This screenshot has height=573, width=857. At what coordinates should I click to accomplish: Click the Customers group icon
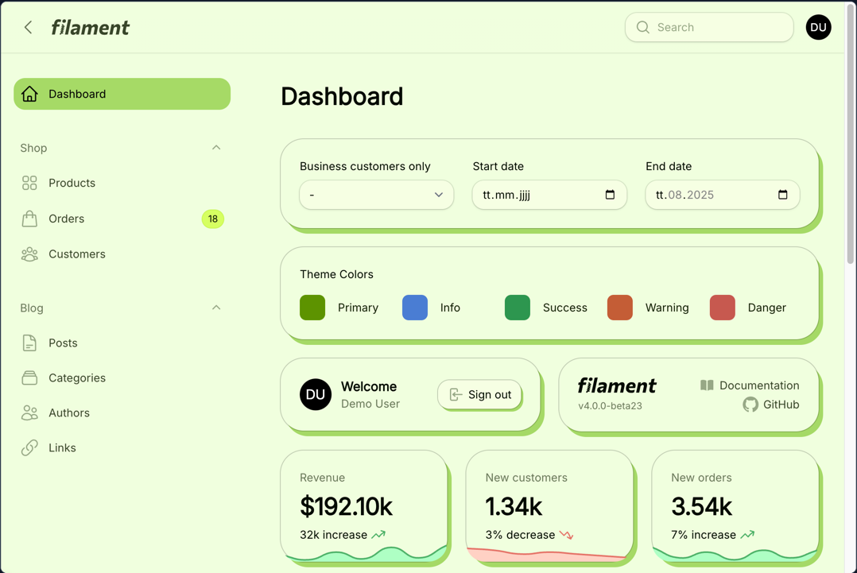29,254
